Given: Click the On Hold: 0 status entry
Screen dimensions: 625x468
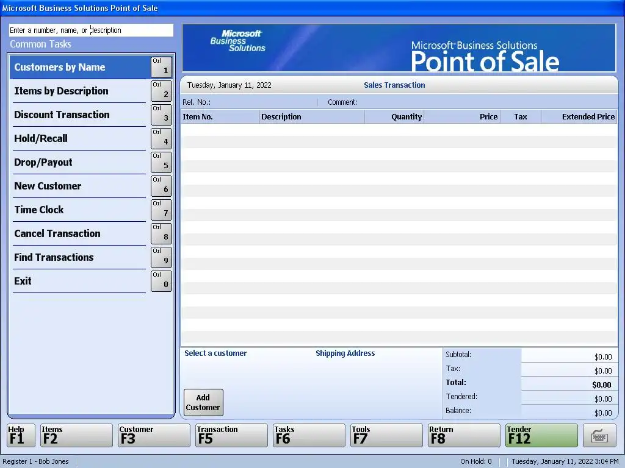Looking at the screenshot, I should [476, 461].
